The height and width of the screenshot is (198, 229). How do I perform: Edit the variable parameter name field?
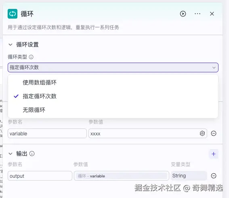(47, 133)
